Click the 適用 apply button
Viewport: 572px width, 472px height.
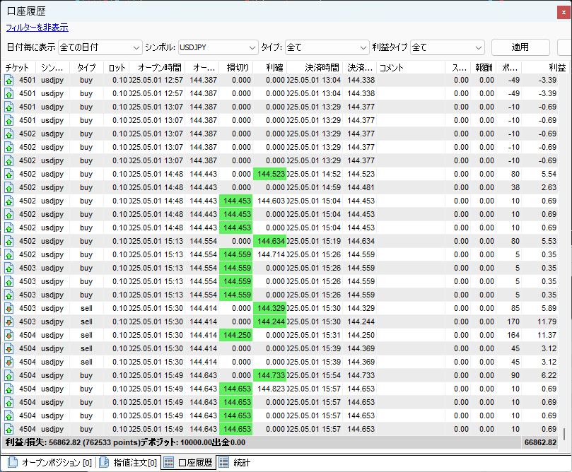pos(520,47)
